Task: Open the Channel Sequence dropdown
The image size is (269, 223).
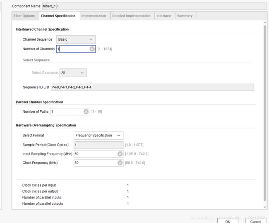Action: 76,39
